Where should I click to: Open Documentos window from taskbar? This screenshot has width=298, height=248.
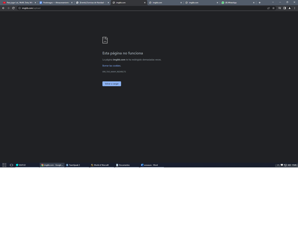click(127, 165)
